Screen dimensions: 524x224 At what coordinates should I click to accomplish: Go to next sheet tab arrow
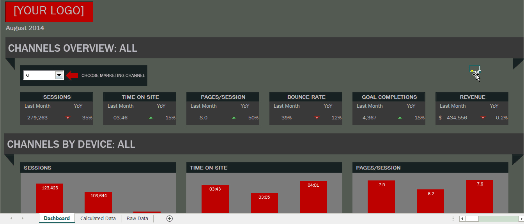[22, 219]
